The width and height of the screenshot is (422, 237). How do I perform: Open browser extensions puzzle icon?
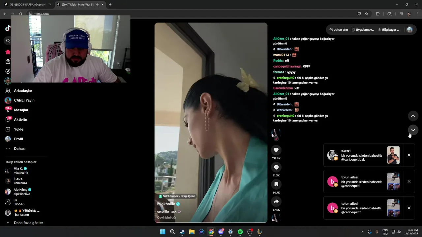pos(378,14)
